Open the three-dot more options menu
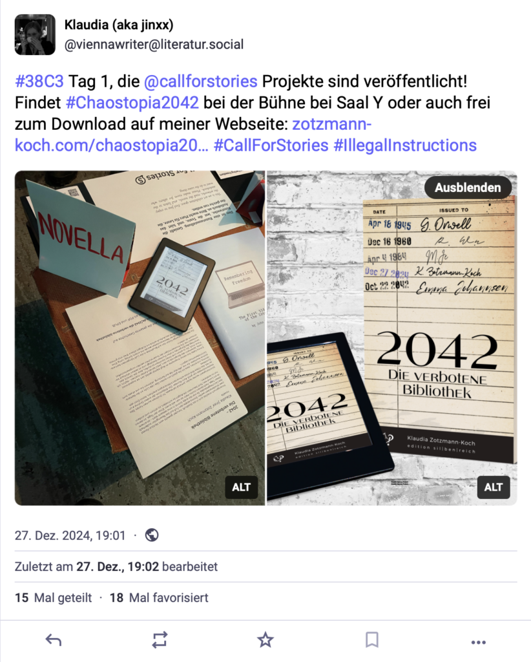 click(478, 642)
